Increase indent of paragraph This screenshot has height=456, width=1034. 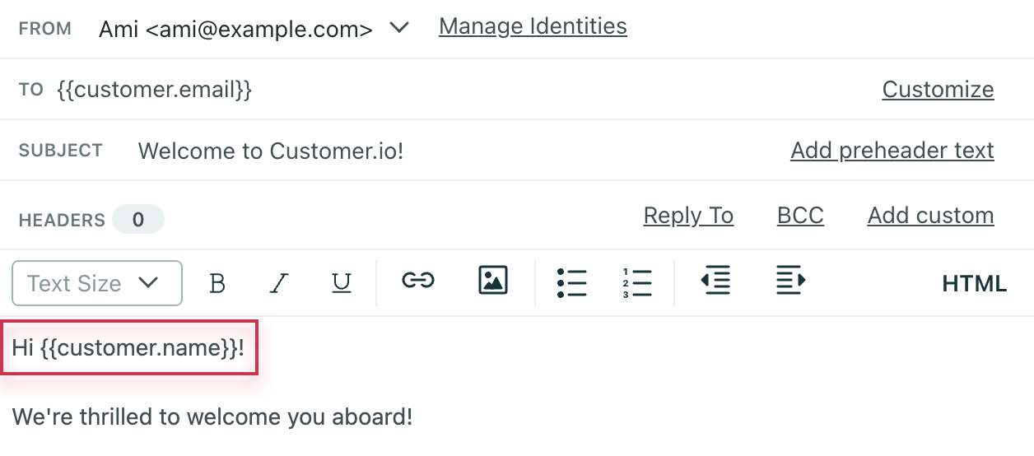pos(790,282)
